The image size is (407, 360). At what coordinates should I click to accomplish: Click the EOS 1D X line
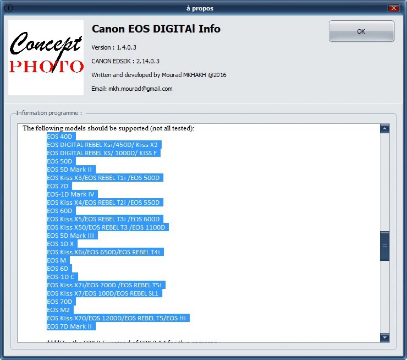60,244
